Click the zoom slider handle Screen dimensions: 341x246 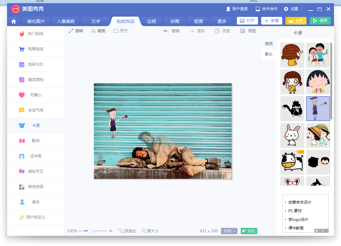90,231
